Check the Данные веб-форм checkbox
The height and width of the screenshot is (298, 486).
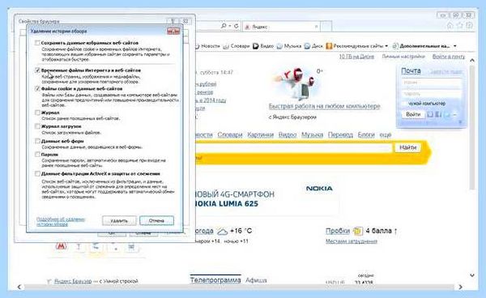tap(37, 141)
